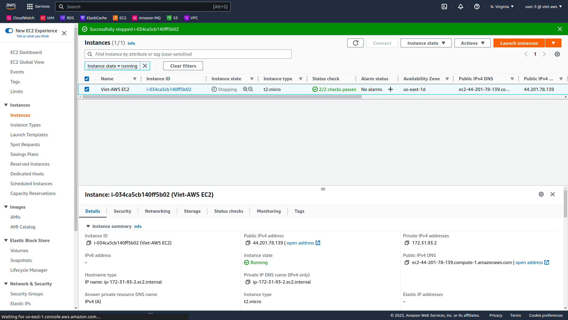Open VPC shortcut in favorites bar

point(191,18)
